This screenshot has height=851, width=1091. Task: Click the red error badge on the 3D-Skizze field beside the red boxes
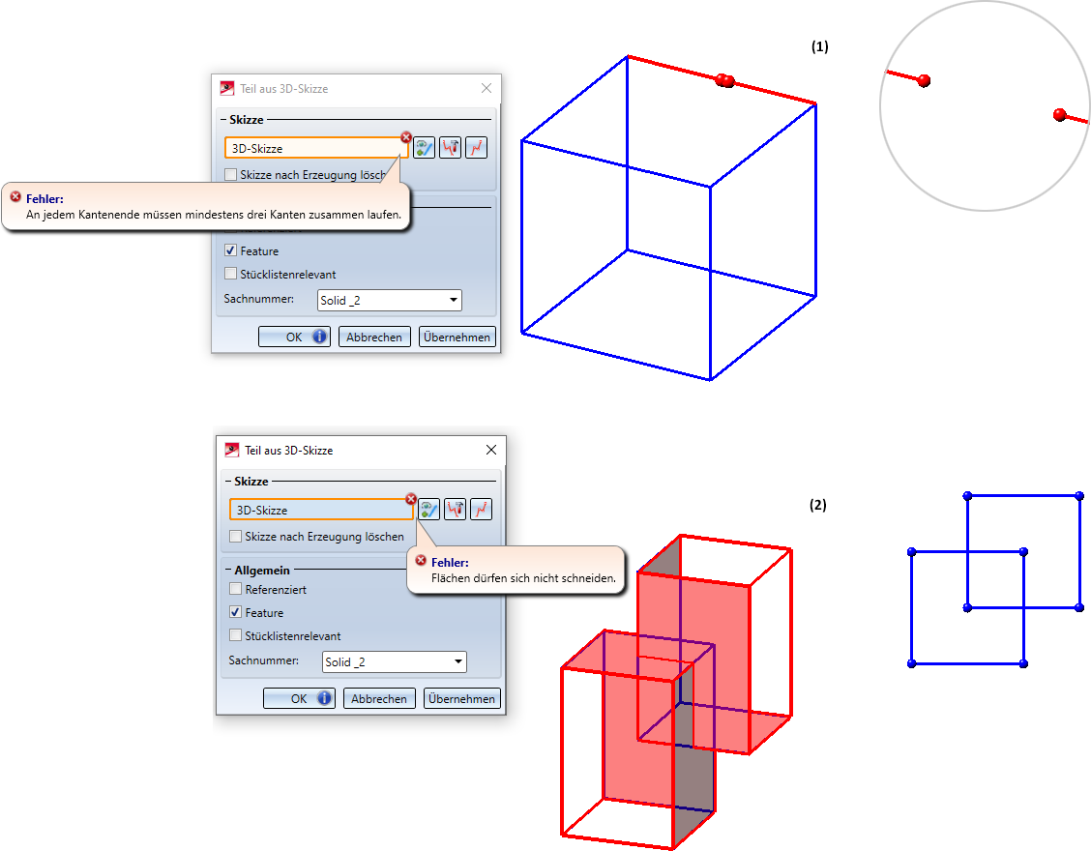click(x=411, y=499)
